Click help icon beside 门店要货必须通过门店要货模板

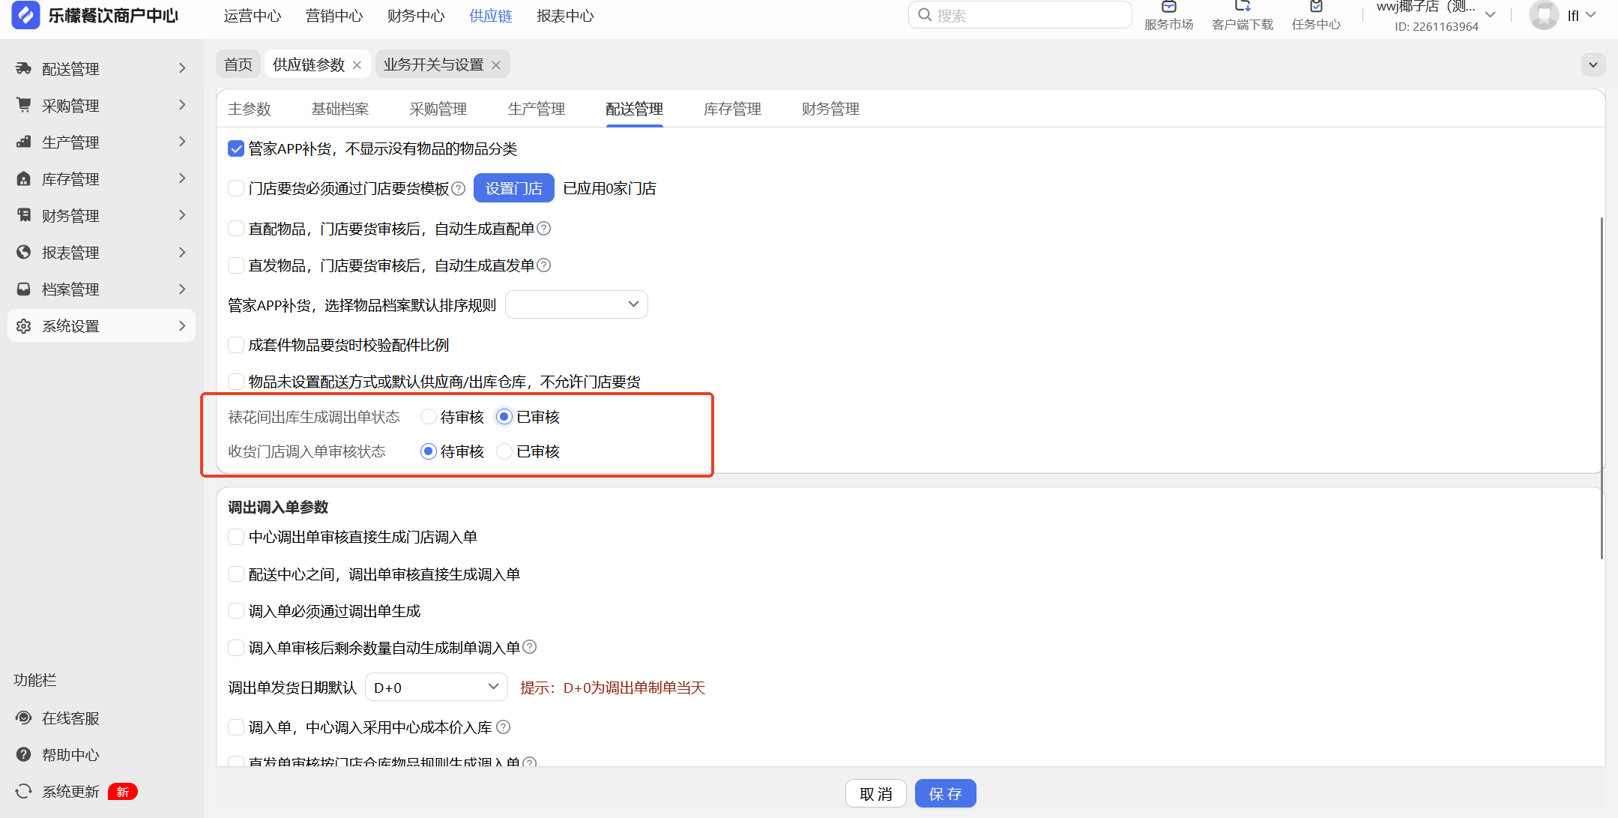click(459, 189)
